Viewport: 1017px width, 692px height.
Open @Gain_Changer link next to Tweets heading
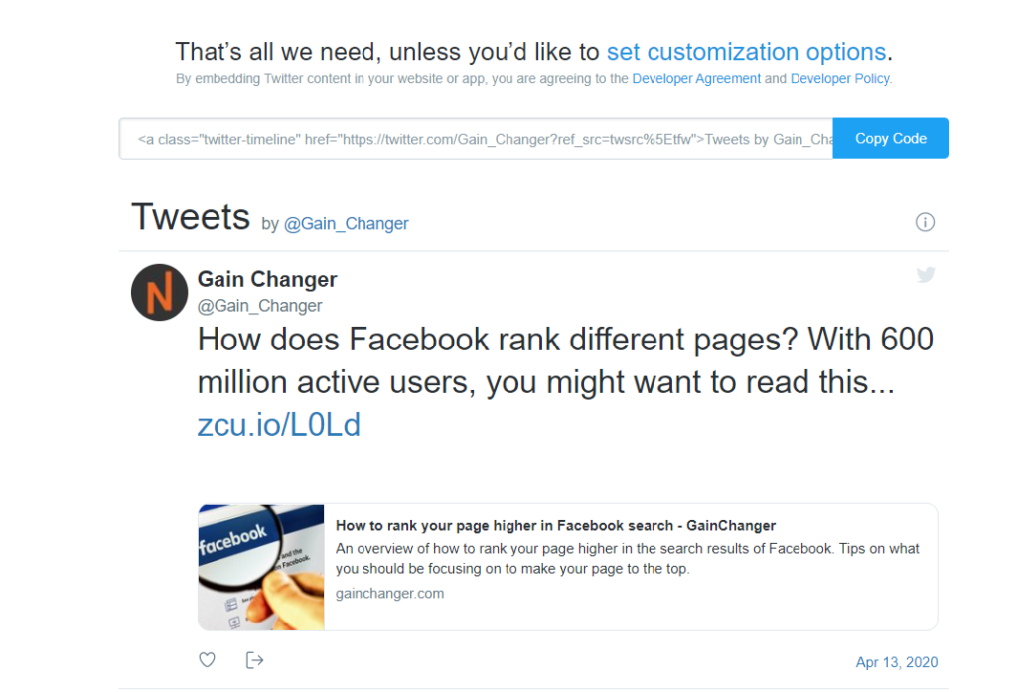pyautogui.click(x=347, y=224)
